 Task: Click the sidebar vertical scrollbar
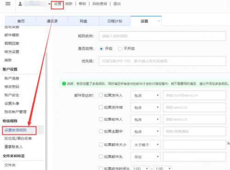pos(46,111)
